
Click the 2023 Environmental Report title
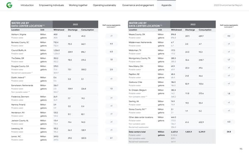coord(228,5)
